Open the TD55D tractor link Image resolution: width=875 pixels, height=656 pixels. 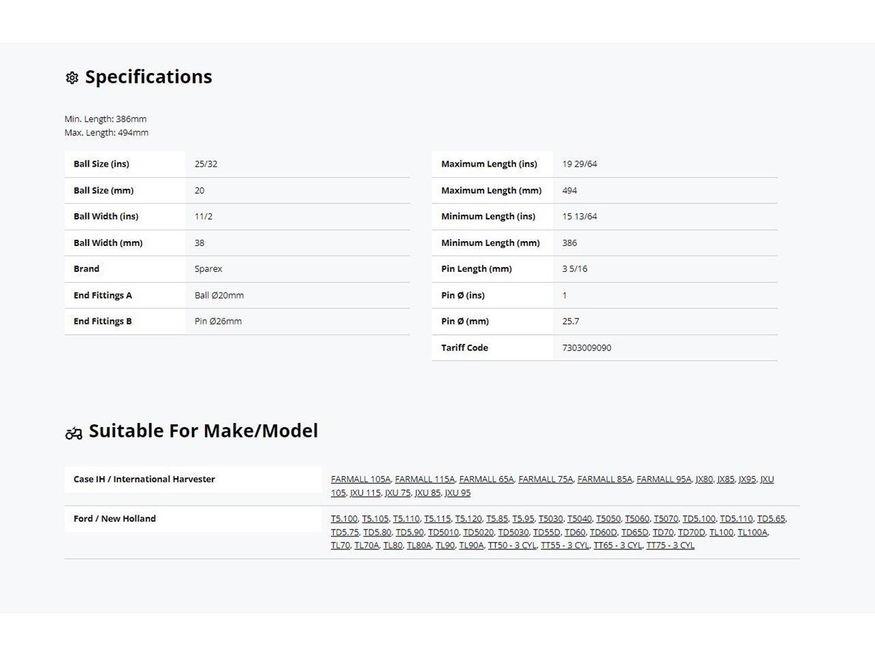pos(547,532)
